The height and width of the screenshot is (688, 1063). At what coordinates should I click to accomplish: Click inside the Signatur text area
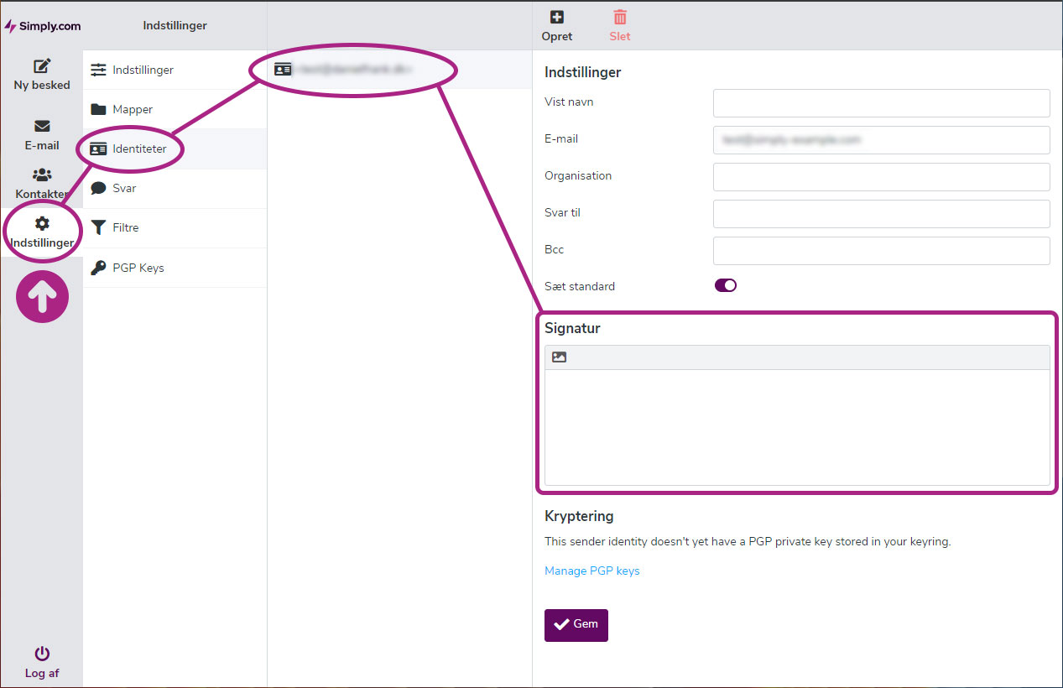(x=797, y=426)
